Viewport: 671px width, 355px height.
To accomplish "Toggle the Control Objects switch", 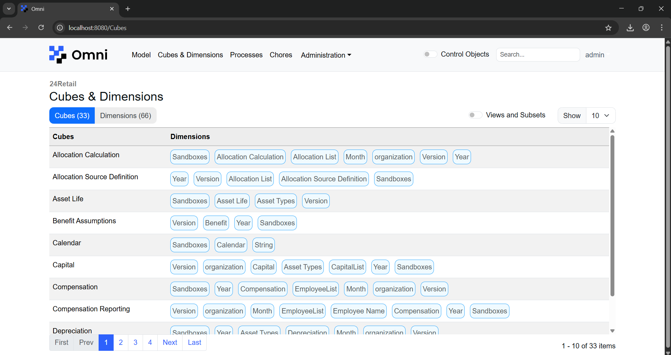I will pos(430,54).
